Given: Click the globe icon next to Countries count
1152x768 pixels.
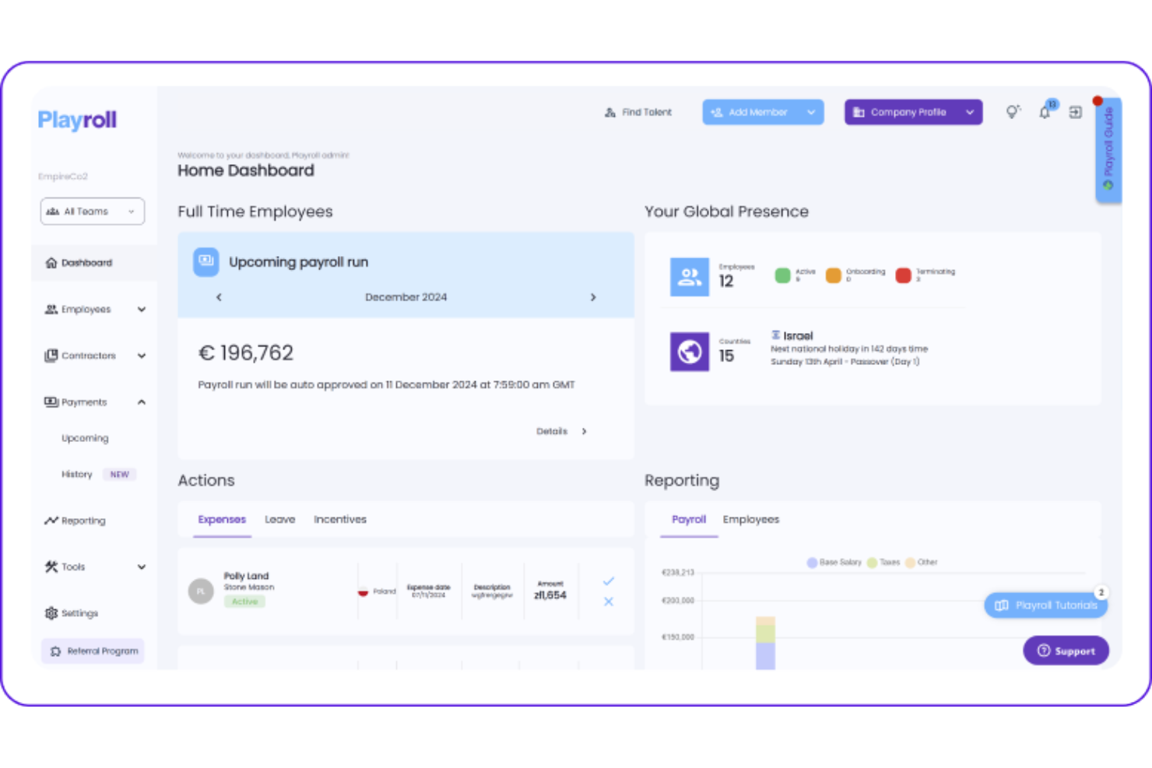Looking at the screenshot, I should click(x=688, y=351).
